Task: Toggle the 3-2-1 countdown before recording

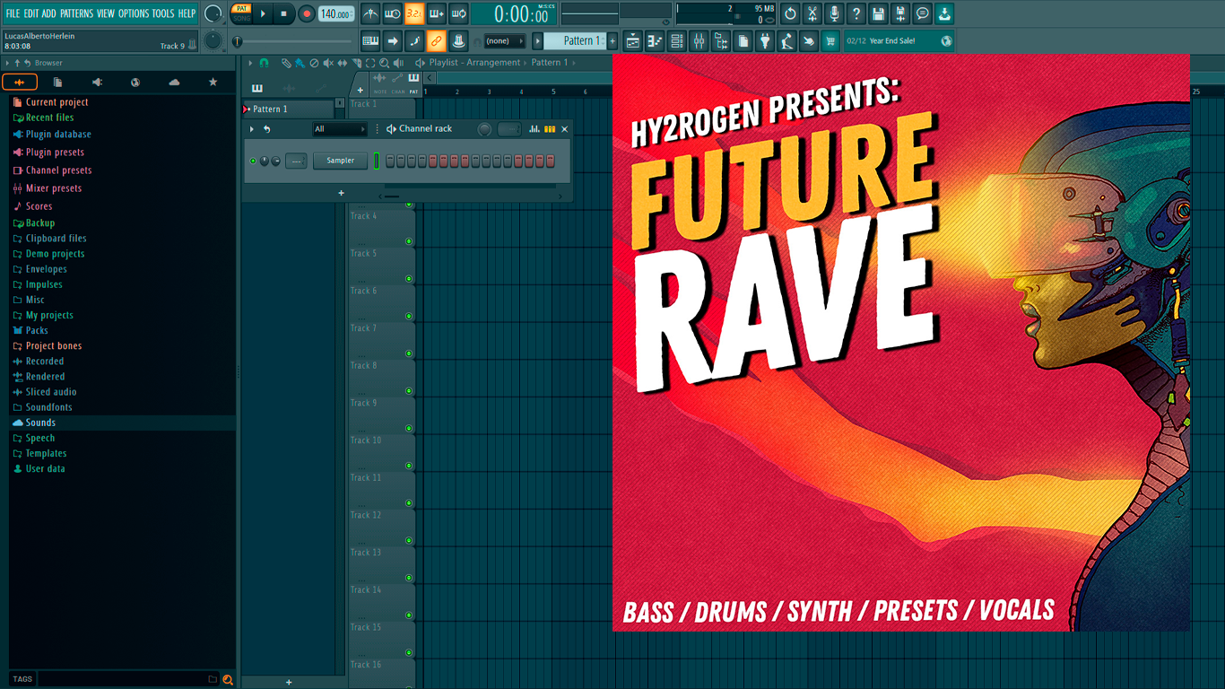Action: [x=414, y=14]
